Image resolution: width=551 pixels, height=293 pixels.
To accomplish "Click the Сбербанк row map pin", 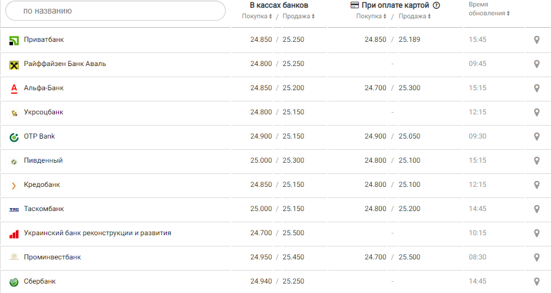I will coord(536,282).
